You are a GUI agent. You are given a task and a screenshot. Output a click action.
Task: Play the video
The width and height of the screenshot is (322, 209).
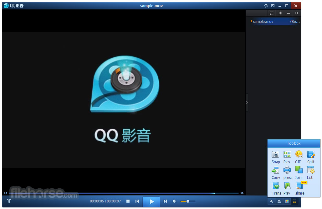151,201
